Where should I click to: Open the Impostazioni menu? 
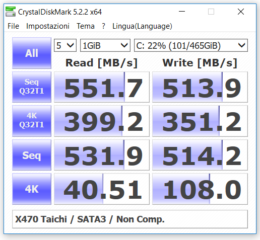[48, 26]
